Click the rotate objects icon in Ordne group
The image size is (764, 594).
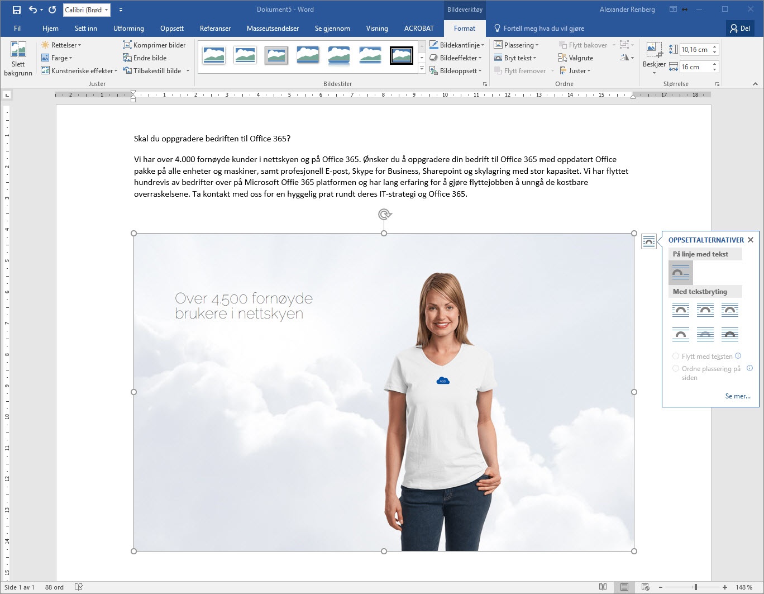click(x=627, y=58)
